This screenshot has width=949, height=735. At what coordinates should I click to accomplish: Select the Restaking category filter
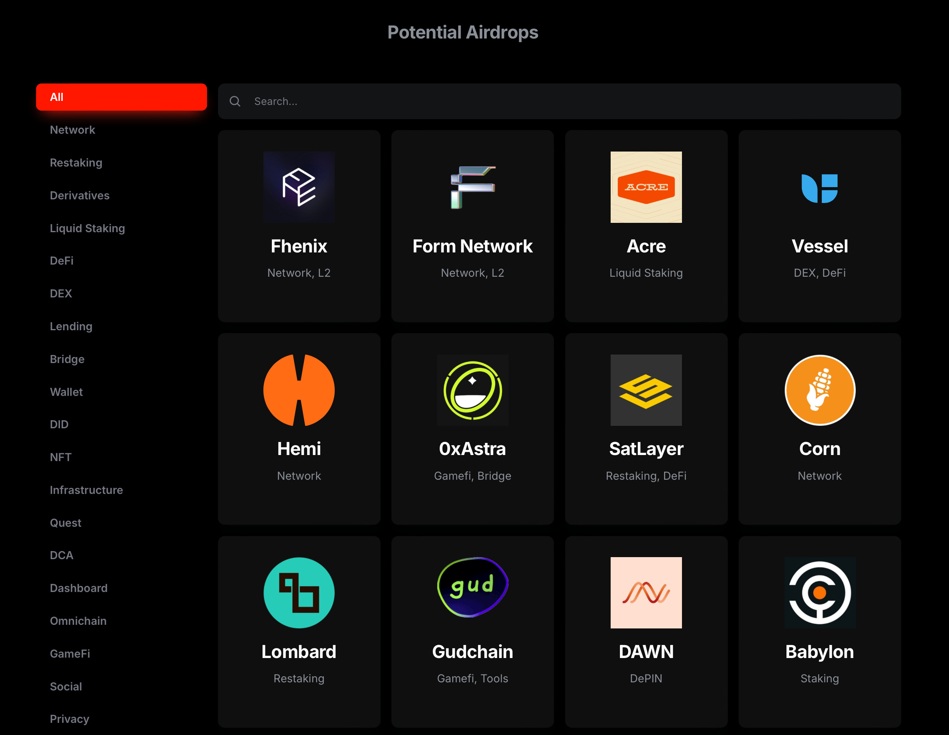pos(75,162)
